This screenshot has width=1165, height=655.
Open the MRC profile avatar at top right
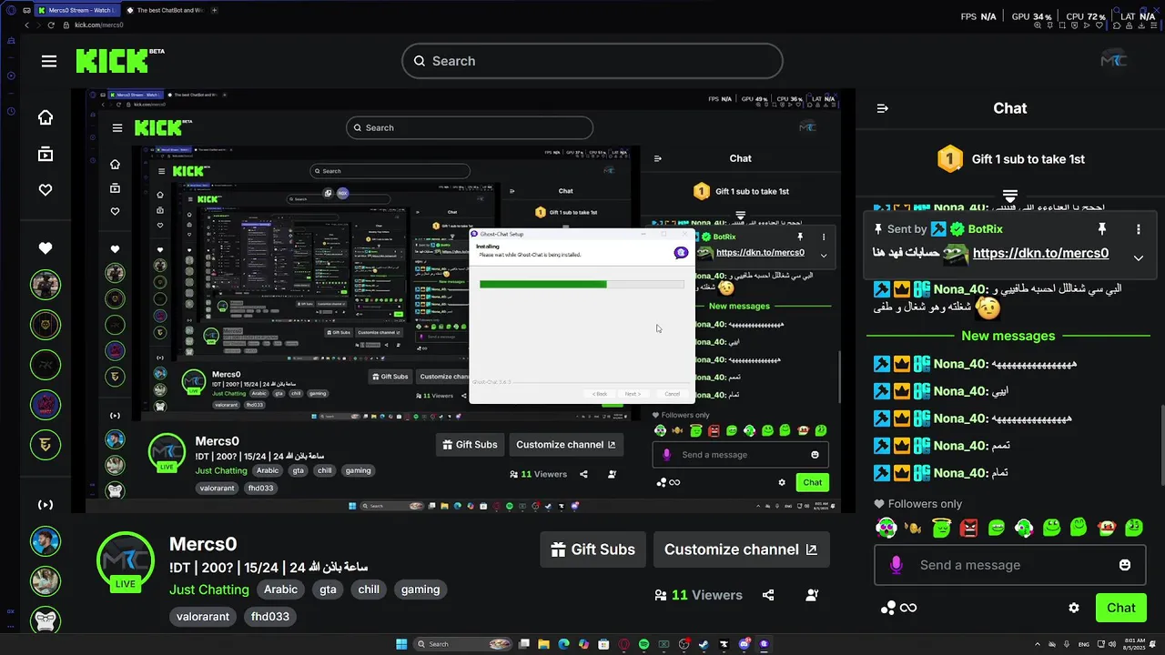1113,60
